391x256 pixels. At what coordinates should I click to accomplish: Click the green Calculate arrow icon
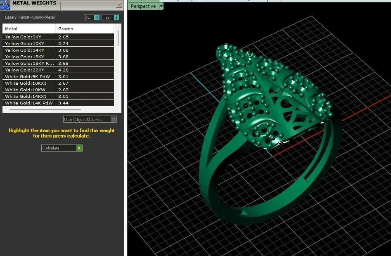(79, 148)
